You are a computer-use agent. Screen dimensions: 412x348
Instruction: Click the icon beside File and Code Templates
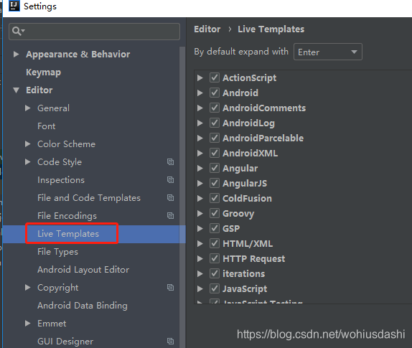click(x=170, y=197)
